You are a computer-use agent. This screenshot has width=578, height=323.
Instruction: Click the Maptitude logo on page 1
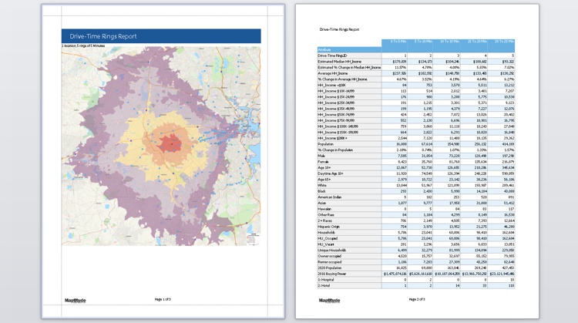tap(76, 299)
